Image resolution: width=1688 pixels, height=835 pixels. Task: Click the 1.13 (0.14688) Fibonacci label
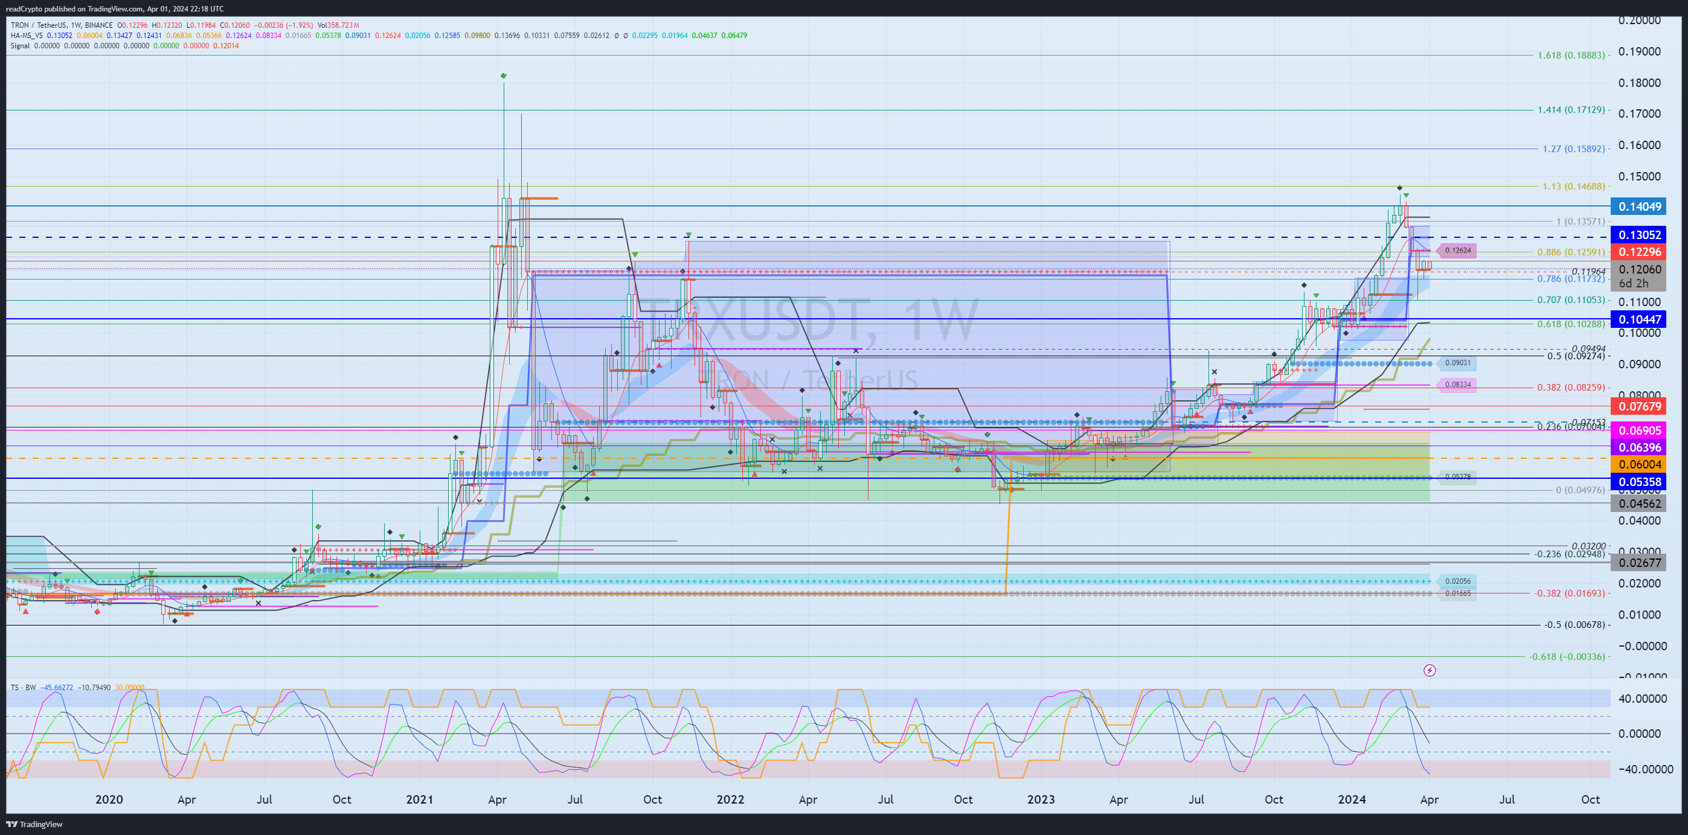tap(1573, 186)
